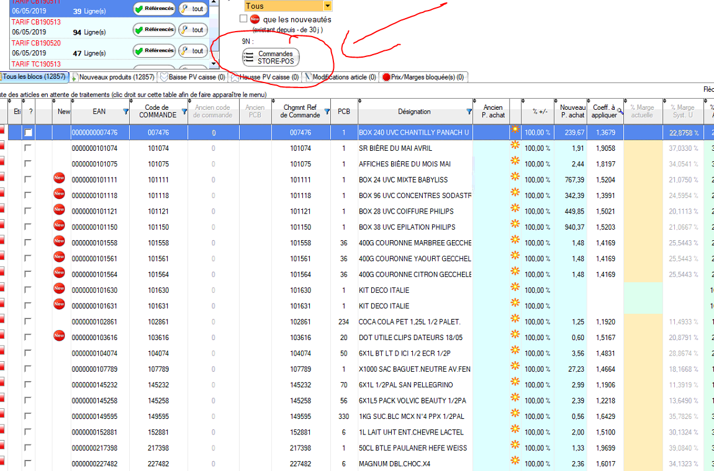Enable 'que les nouveautés' checkbox
Viewport: 714px width, 471px height.
click(243, 19)
